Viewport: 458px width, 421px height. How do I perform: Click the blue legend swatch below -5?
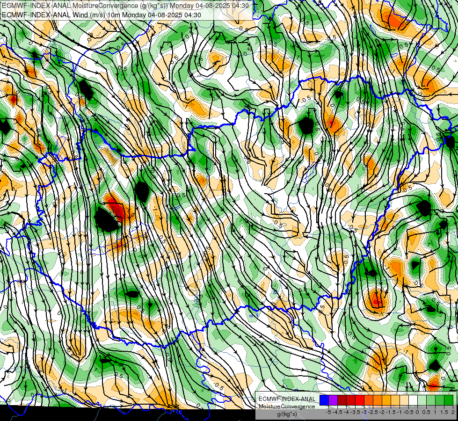point(324,400)
